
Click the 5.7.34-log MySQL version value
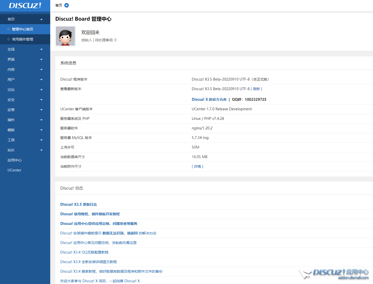coord(200,138)
